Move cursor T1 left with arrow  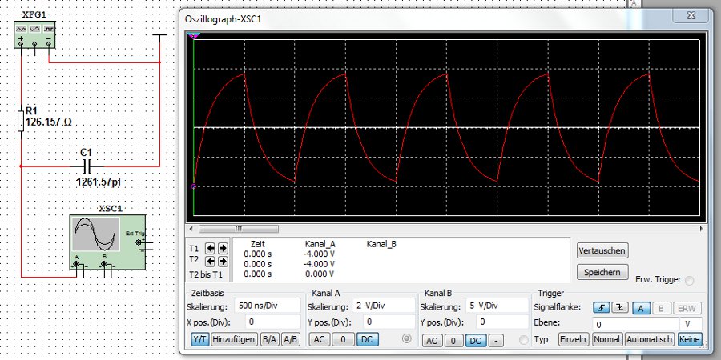211,248
